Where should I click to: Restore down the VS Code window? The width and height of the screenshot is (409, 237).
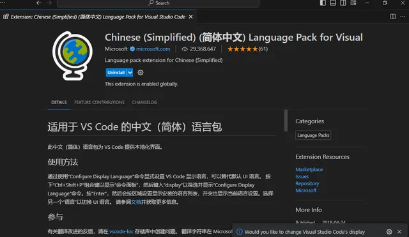[385, 3]
